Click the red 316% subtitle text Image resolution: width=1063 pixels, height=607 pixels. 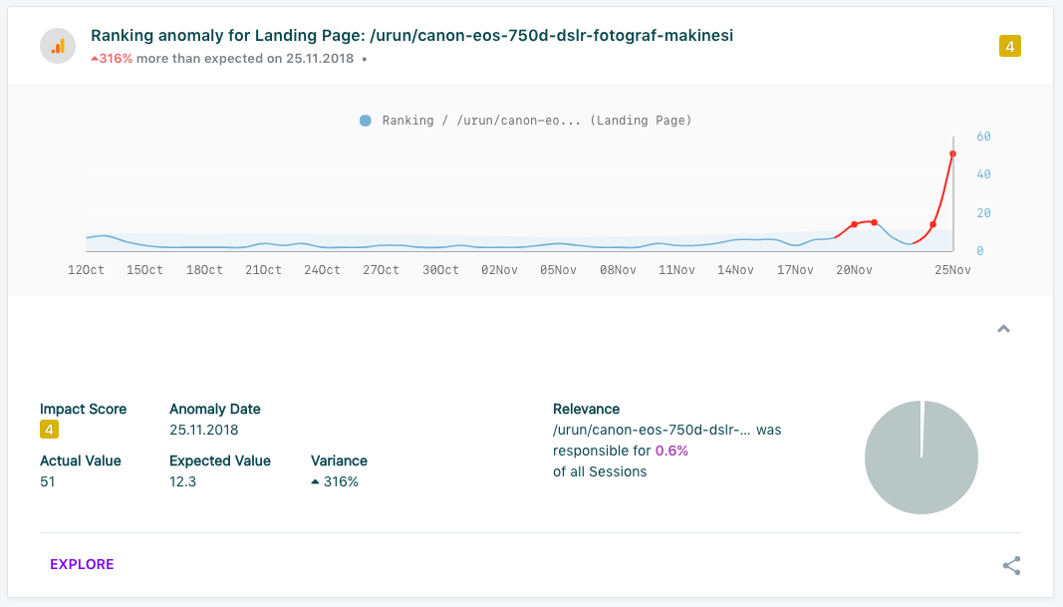pyautogui.click(x=112, y=59)
